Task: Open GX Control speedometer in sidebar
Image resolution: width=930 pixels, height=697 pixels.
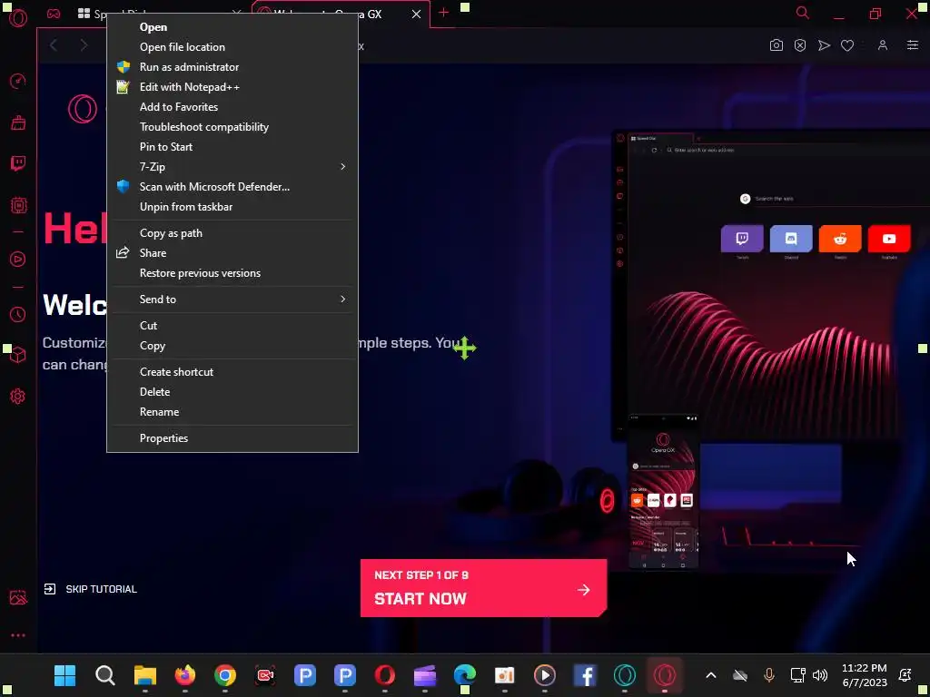Action: click(18, 81)
